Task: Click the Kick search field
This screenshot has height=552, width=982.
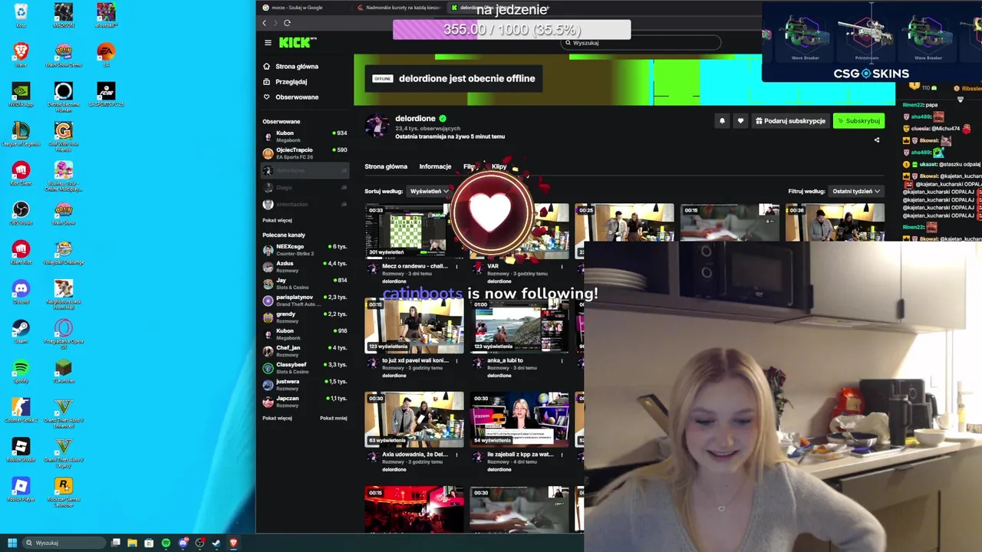Action: [x=641, y=43]
